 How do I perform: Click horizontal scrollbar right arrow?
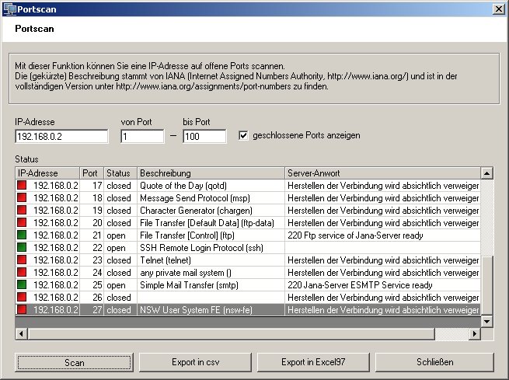(475, 333)
